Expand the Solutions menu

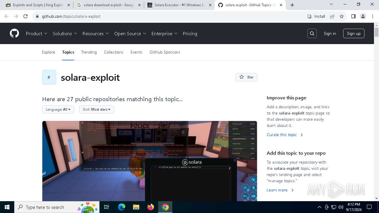point(65,33)
